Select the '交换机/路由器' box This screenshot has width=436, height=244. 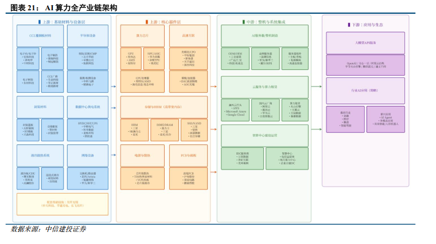88,178
